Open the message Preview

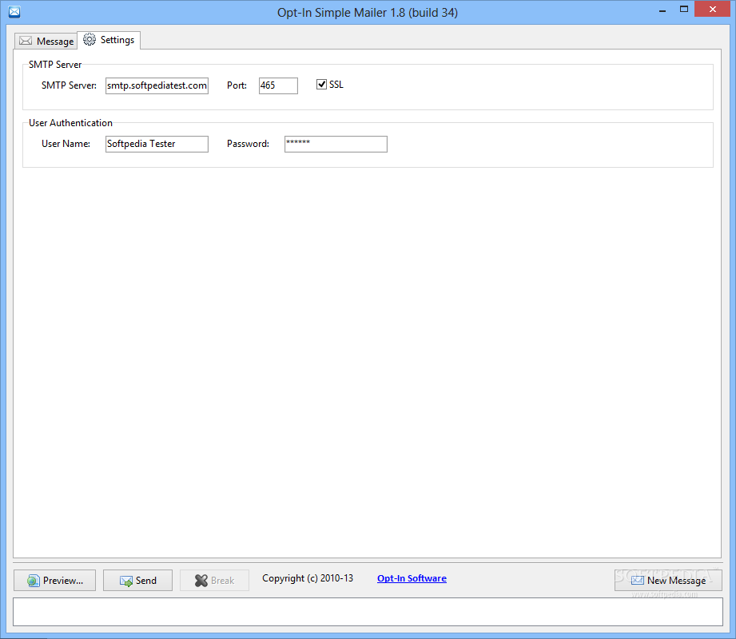click(55, 581)
